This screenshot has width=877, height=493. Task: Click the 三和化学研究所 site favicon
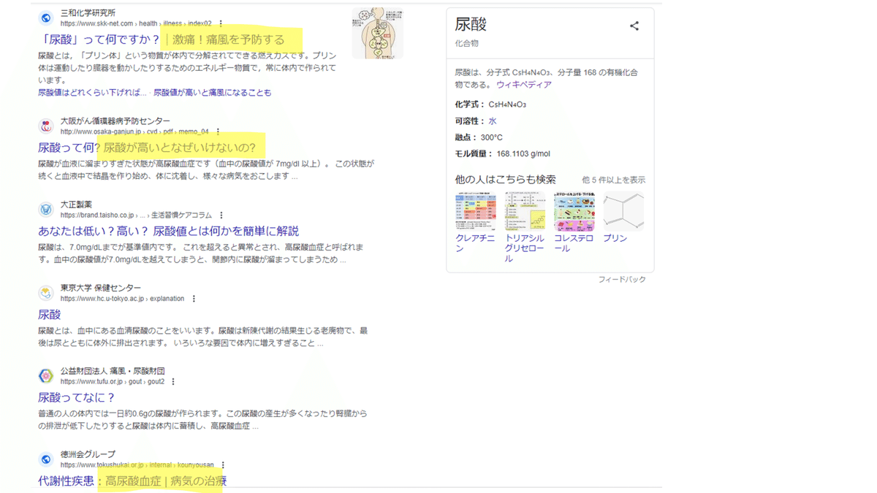tap(46, 17)
